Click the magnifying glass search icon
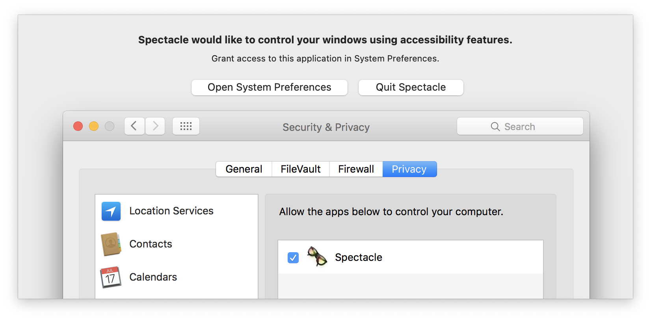The height and width of the screenshot is (320, 651). [x=495, y=127]
